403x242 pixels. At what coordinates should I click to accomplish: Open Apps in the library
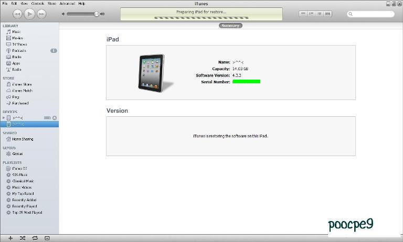point(16,63)
